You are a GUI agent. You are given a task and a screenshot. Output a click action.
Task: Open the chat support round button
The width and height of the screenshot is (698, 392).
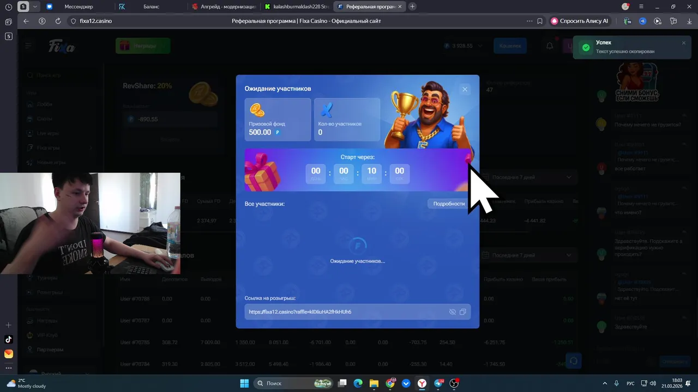pos(573,360)
